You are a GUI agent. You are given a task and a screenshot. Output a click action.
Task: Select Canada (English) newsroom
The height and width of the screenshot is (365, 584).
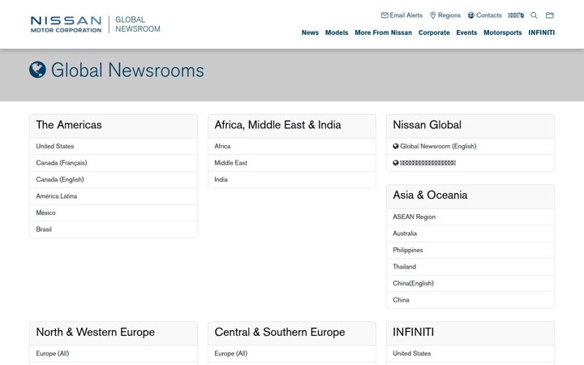[114, 179]
